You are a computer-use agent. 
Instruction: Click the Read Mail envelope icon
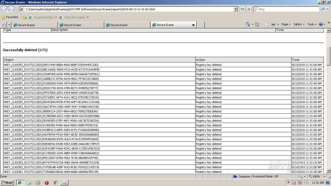(267, 24)
